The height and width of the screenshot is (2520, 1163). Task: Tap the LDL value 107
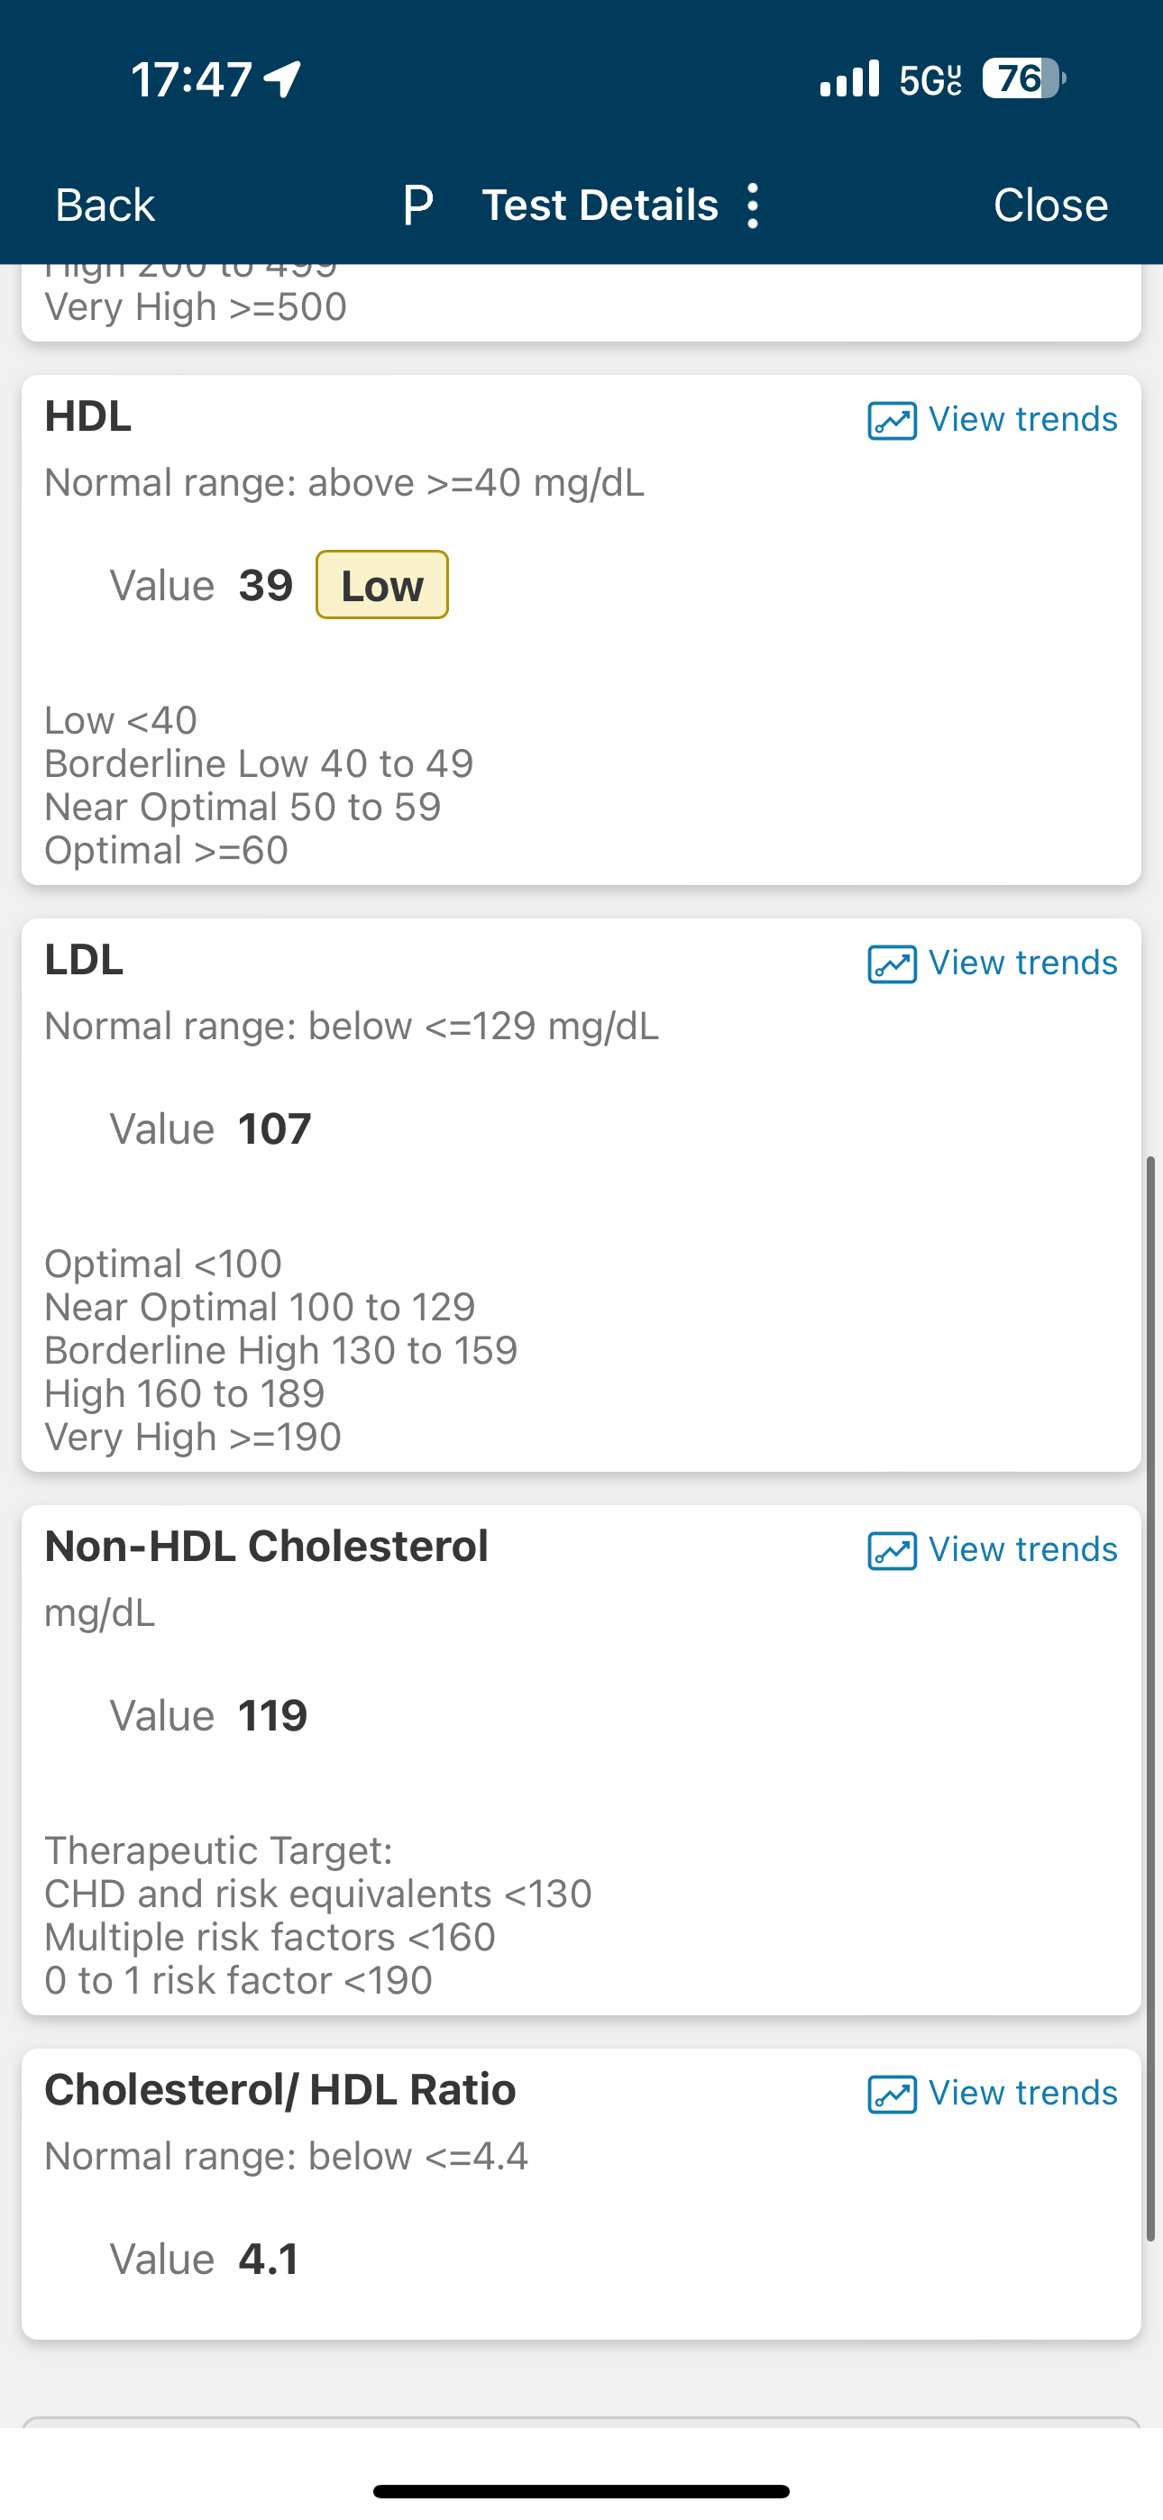point(274,1129)
